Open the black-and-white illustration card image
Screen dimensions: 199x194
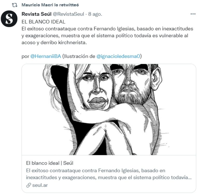click(109, 109)
